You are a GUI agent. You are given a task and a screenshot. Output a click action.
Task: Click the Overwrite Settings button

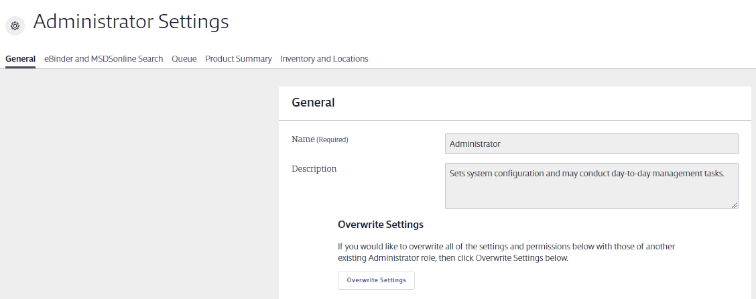tap(376, 280)
